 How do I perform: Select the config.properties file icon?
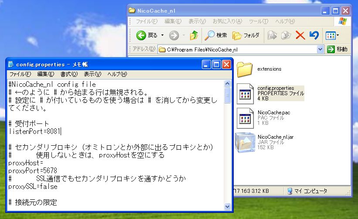245,94
